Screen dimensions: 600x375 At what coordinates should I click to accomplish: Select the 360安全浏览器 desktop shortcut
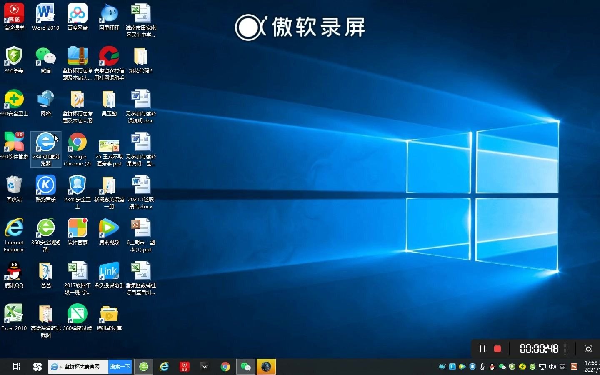click(46, 235)
